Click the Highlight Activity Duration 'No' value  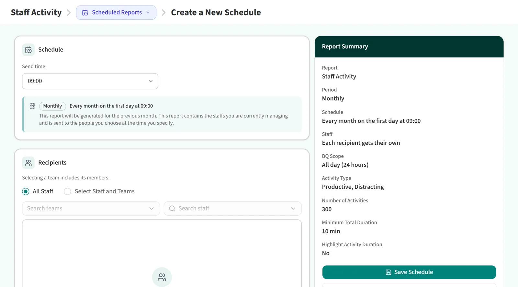[326, 253]
